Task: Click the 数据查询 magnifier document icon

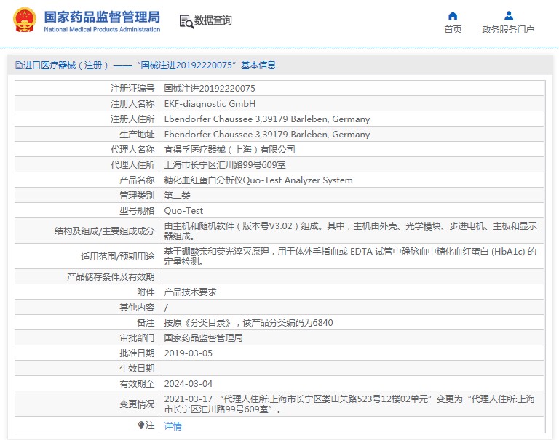Action: [x=186, y=21]
